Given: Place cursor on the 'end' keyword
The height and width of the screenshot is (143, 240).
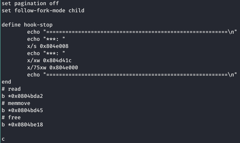Looking at the screenshot, I should [6, 82].
